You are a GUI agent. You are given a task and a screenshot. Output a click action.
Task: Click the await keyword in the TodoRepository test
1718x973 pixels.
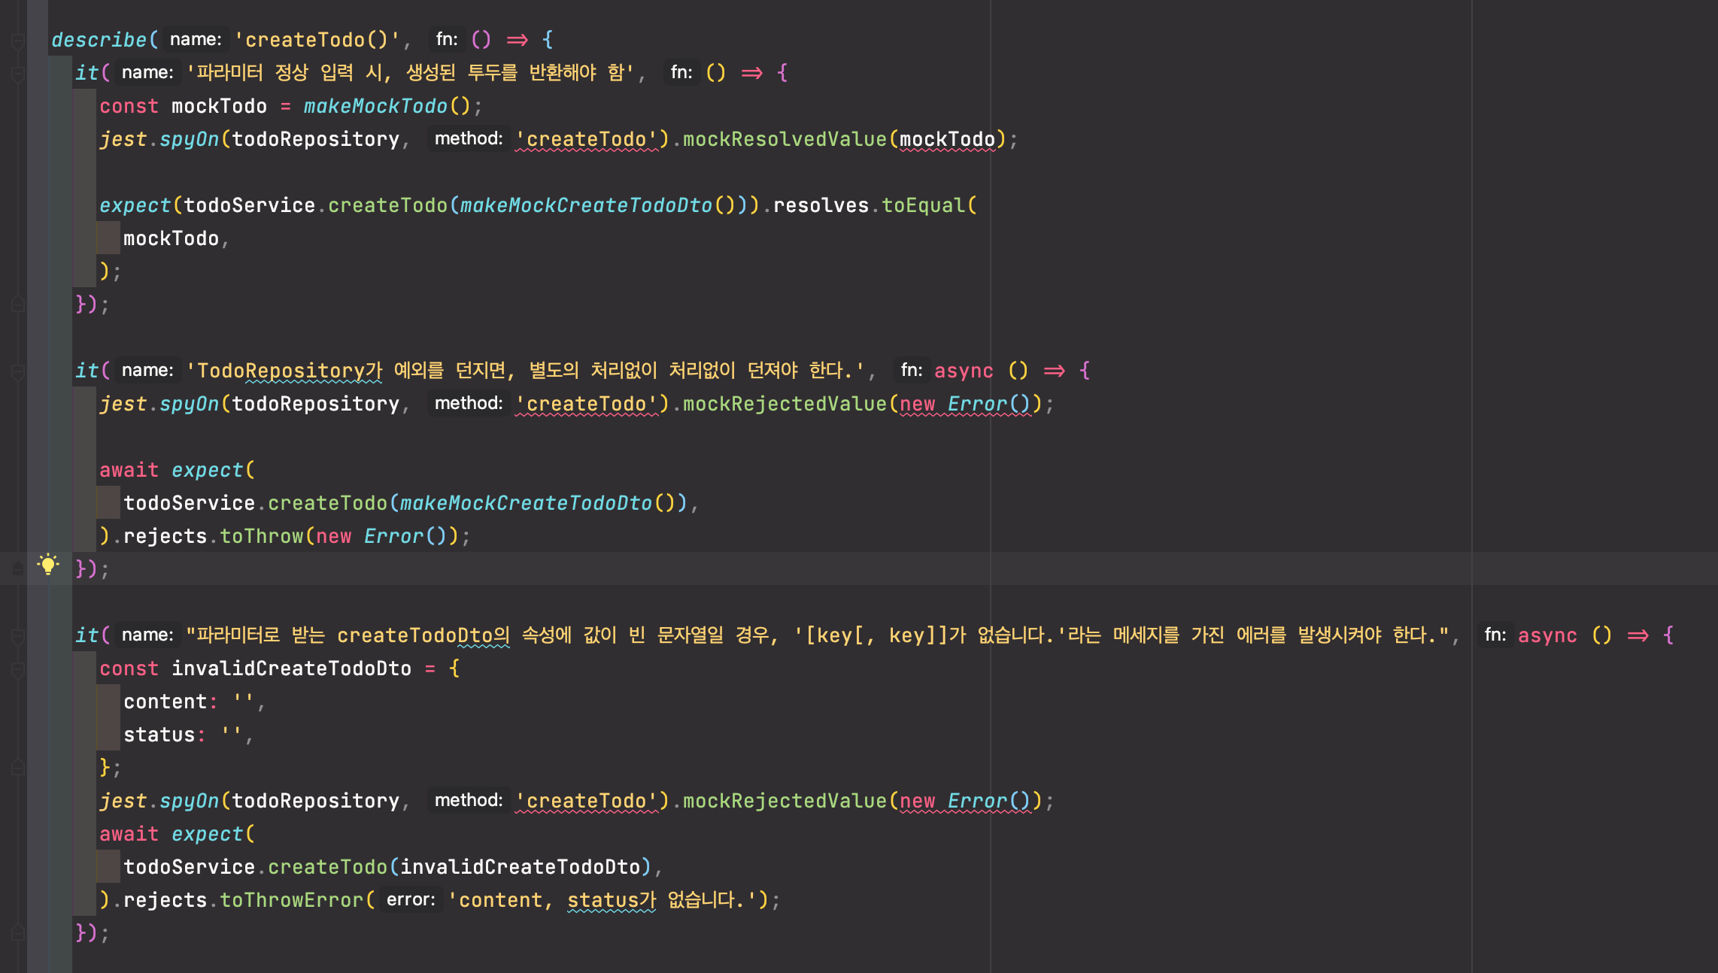(129, 470)
